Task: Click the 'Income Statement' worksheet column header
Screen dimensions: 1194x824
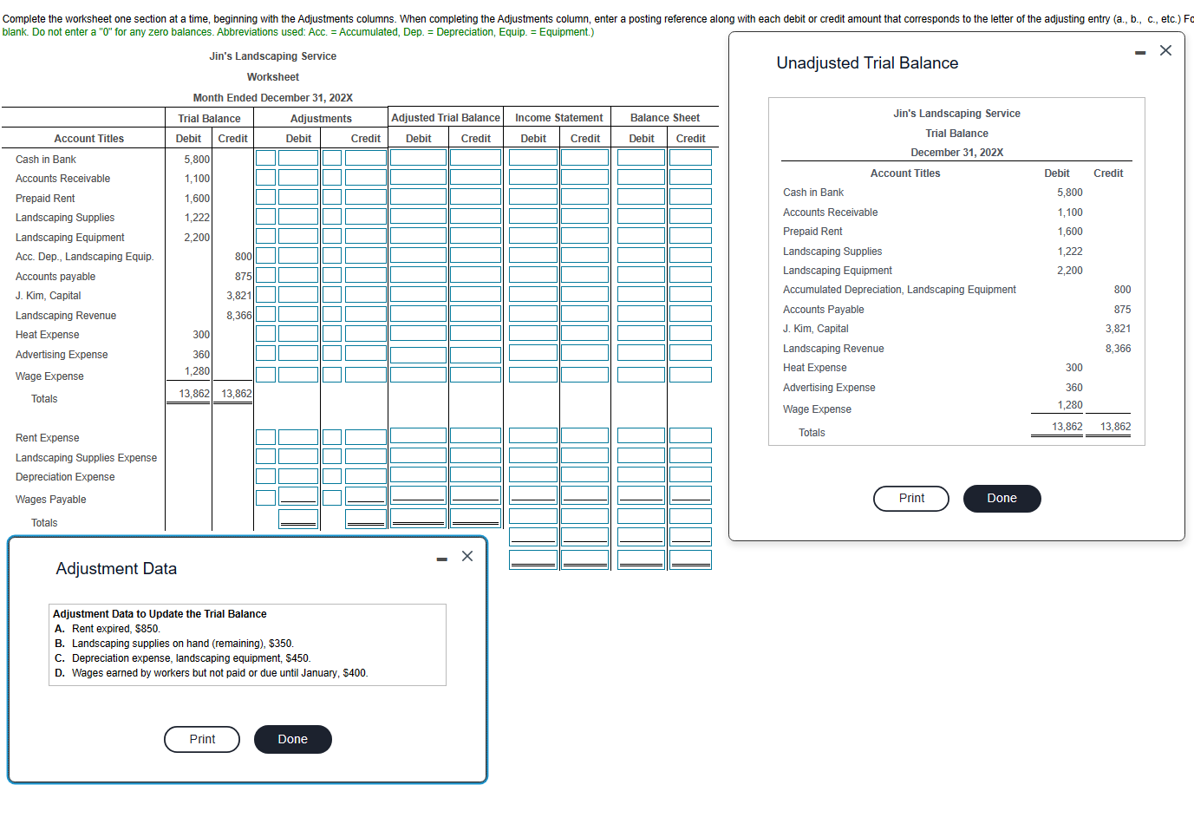Action: click(x=558, y=118)
